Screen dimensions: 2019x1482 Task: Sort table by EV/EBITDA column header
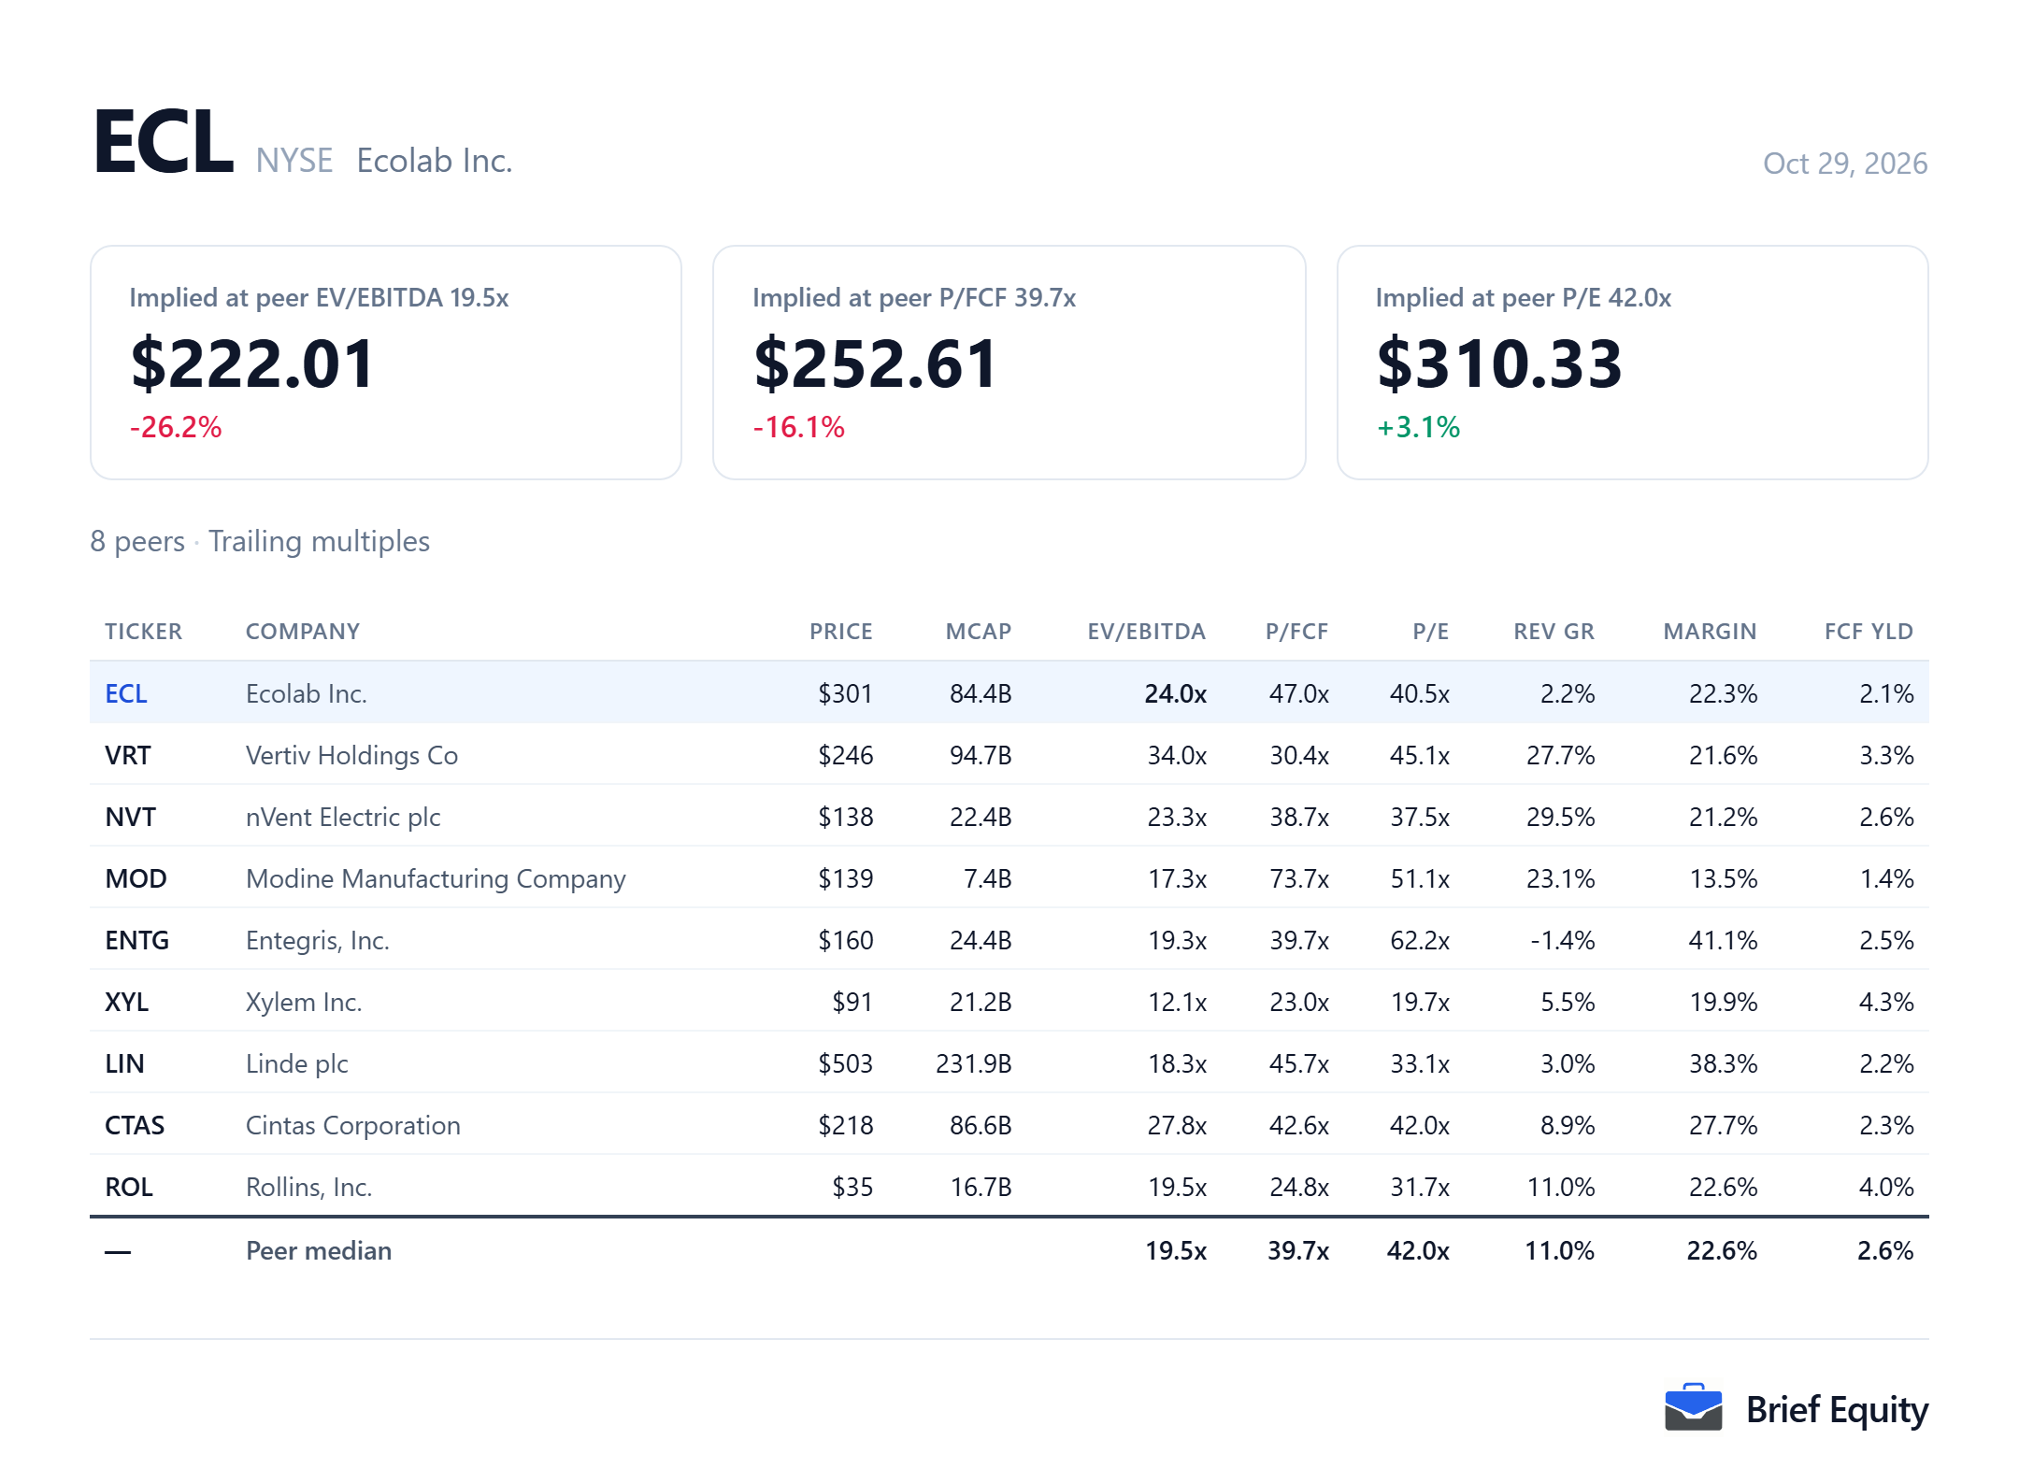1146,632
